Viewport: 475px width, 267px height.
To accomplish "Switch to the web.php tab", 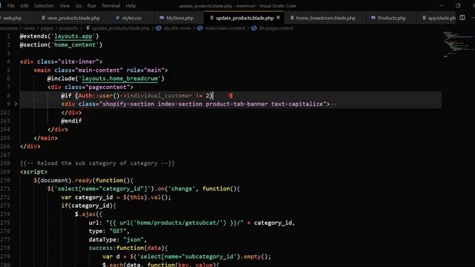I will click(13, 18).
